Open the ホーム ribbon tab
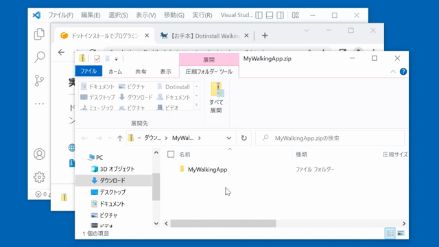Image resolution: width=439 pixels, height=247 pixels. (115, 71)
